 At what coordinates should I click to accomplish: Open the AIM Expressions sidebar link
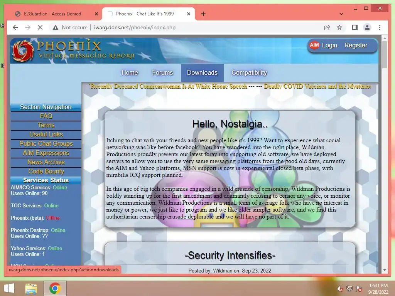46,153
